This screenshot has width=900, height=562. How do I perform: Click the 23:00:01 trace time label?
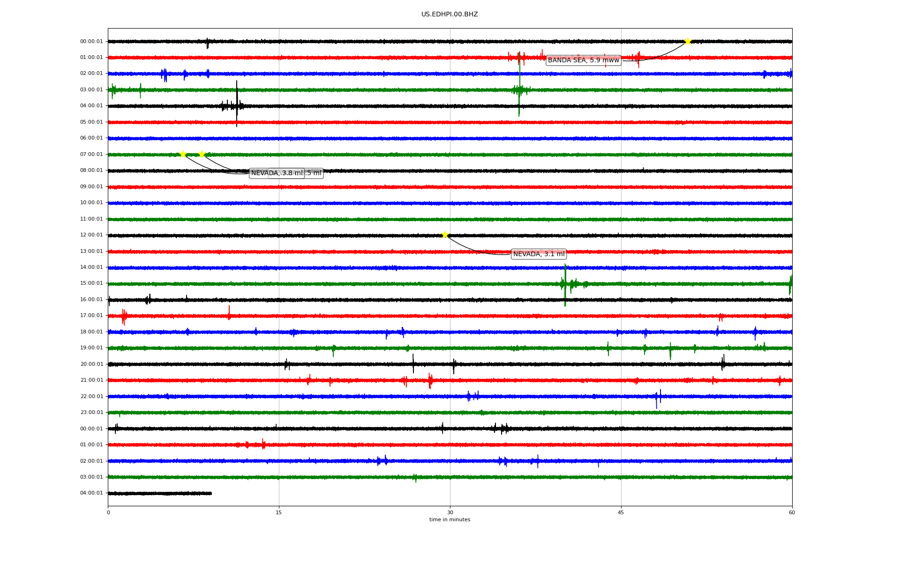(x=91, y=413)
